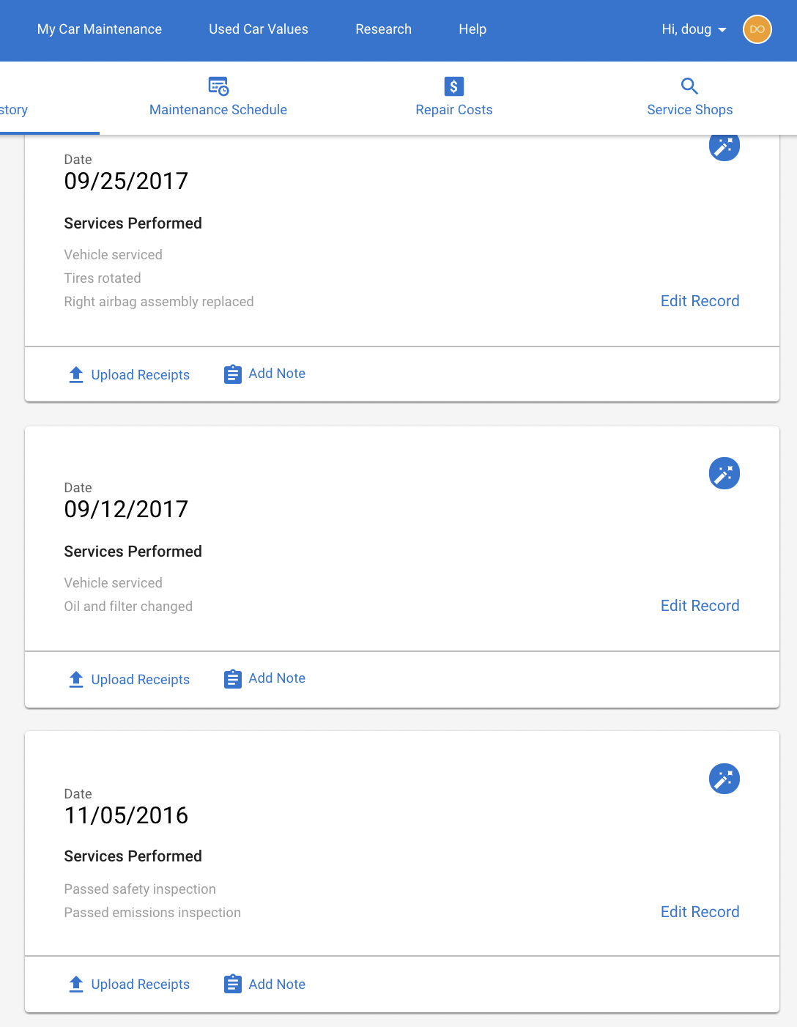Go to the Research section

[x=384, y=29]
